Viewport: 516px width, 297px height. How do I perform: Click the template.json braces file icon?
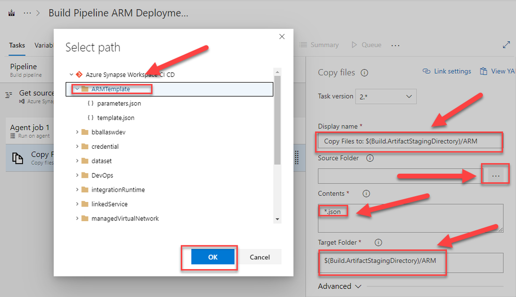point(90,118)
